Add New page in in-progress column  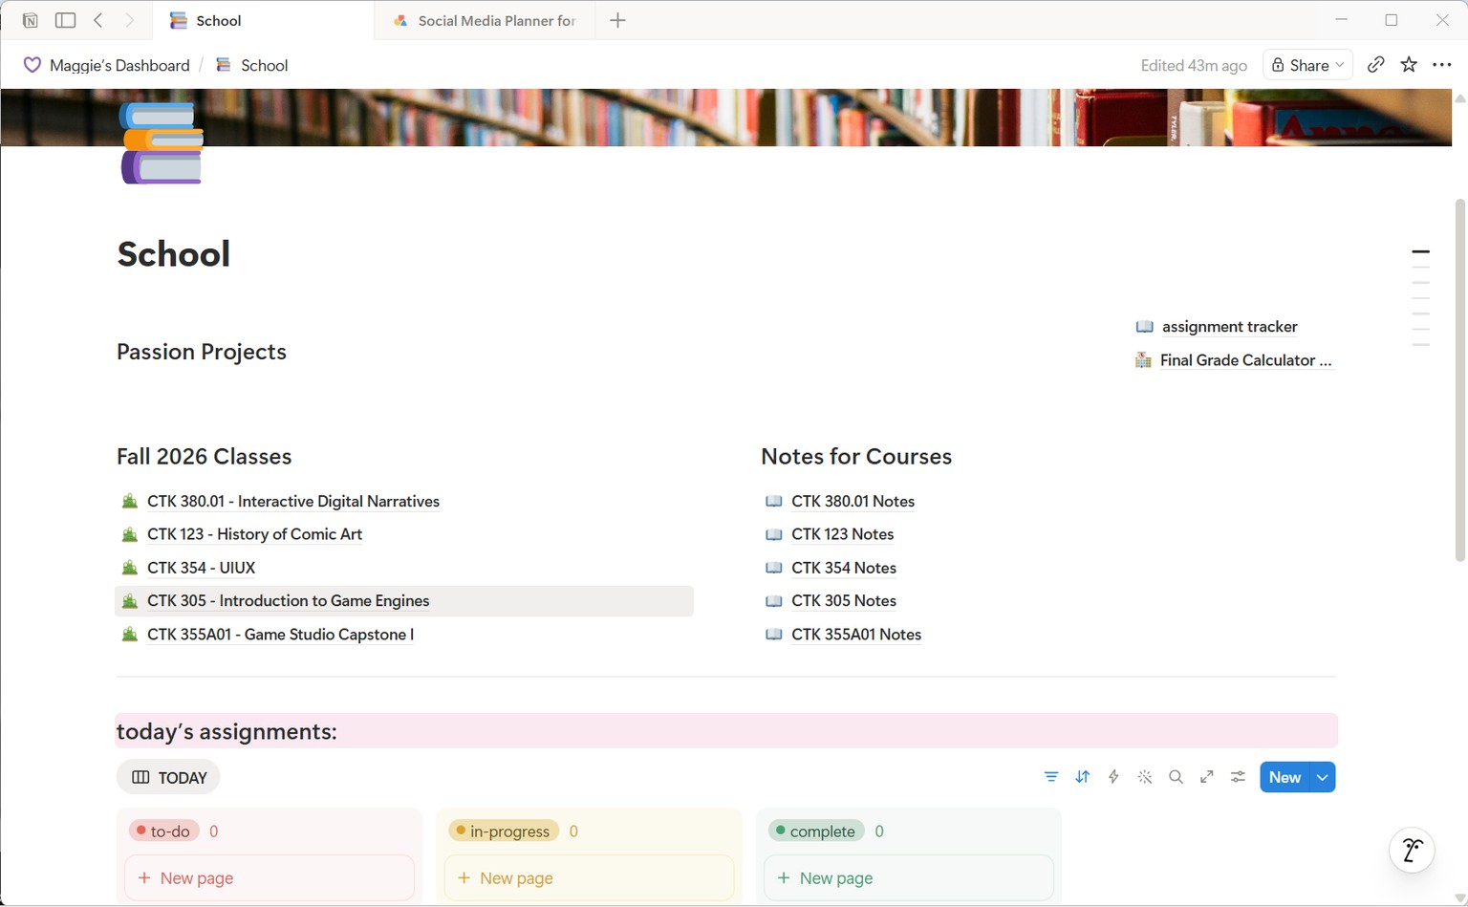click(589, 877)
